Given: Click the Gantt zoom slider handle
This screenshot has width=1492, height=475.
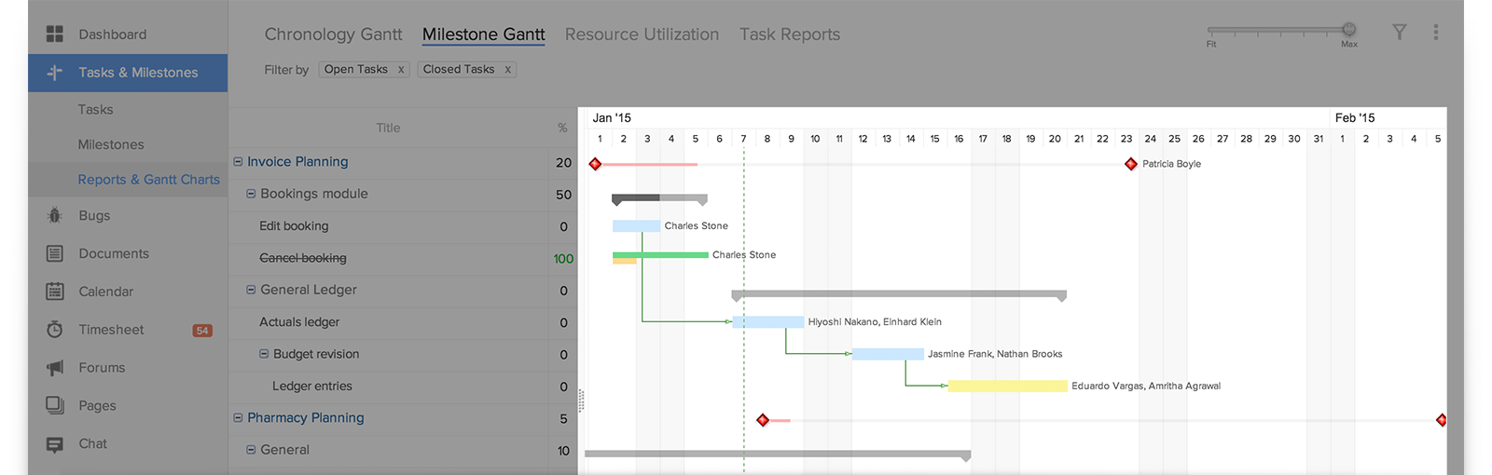Looking at the screenshot, I should click(x=1348, y=30).
